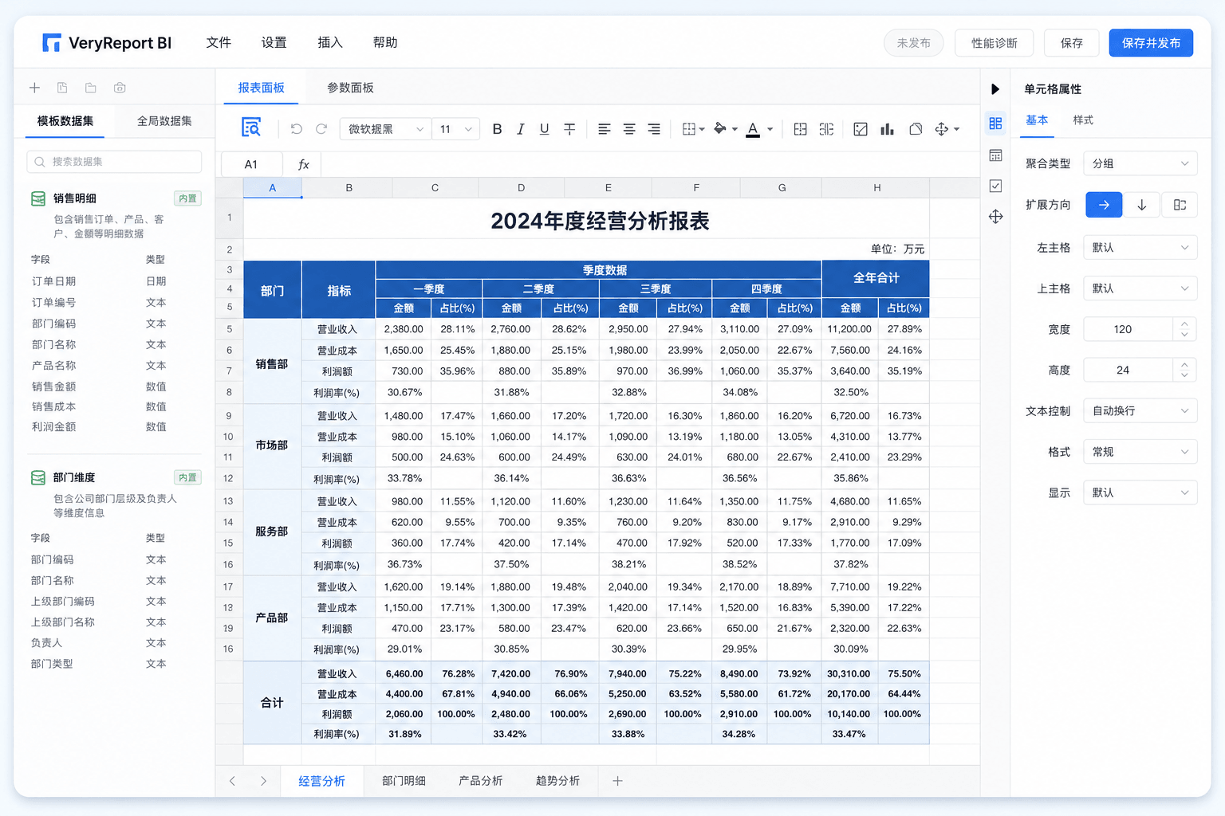Align text left
The width and height of the screenshot is (1225, 816).
click(605, 128)
